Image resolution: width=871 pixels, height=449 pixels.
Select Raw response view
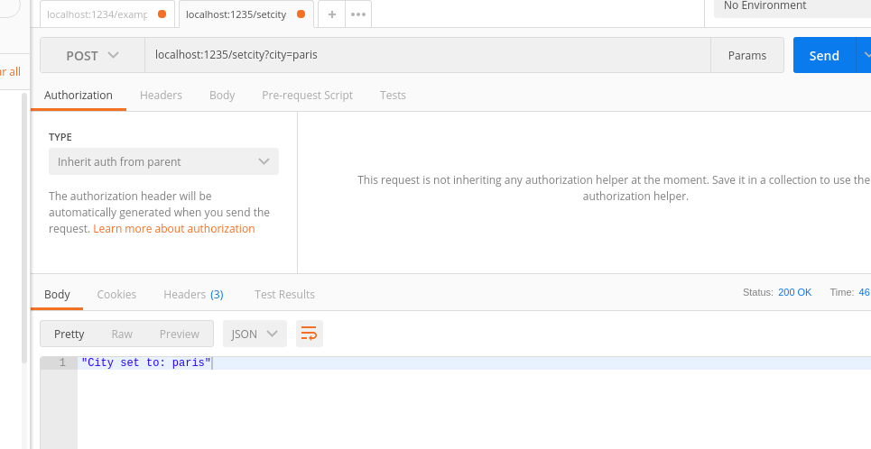[122, 334]
